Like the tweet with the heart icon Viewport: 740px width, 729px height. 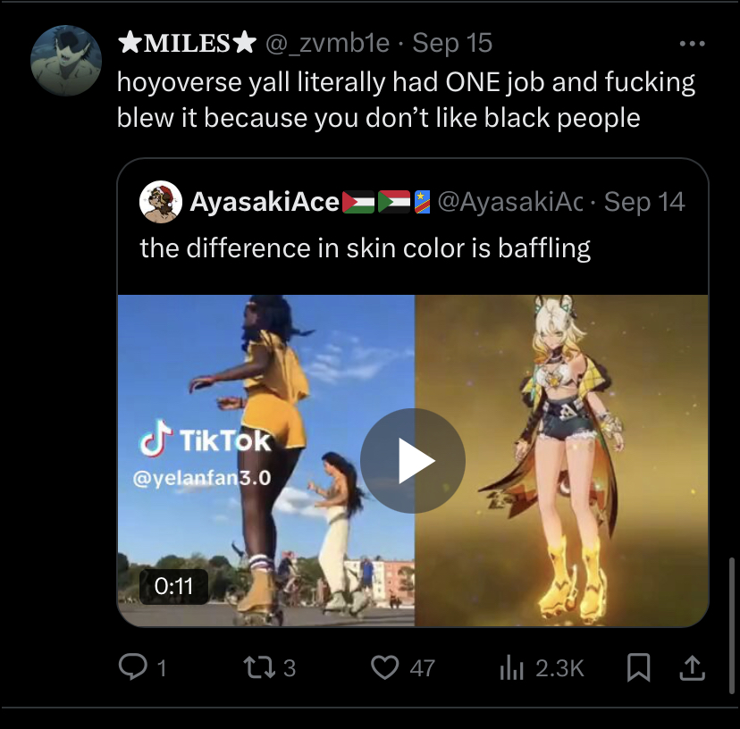384,666
